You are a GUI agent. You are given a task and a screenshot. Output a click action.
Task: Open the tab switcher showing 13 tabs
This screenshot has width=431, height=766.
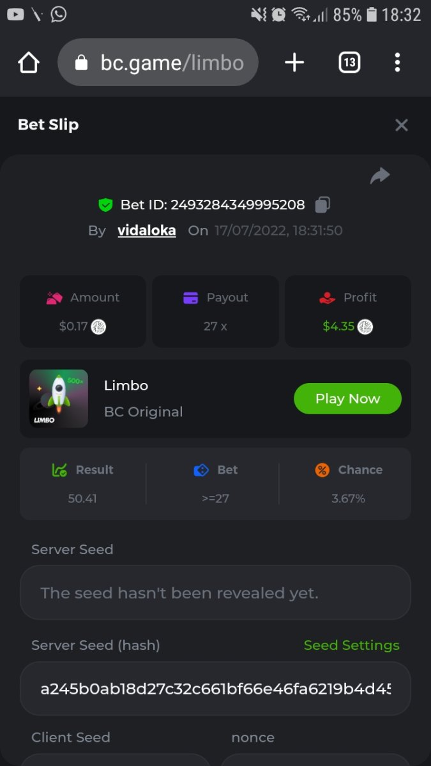pos(349,63)
